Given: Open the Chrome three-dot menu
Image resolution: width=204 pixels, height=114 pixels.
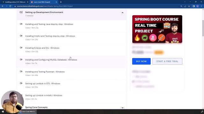Looking at the screenshot, I should [201, 6].
